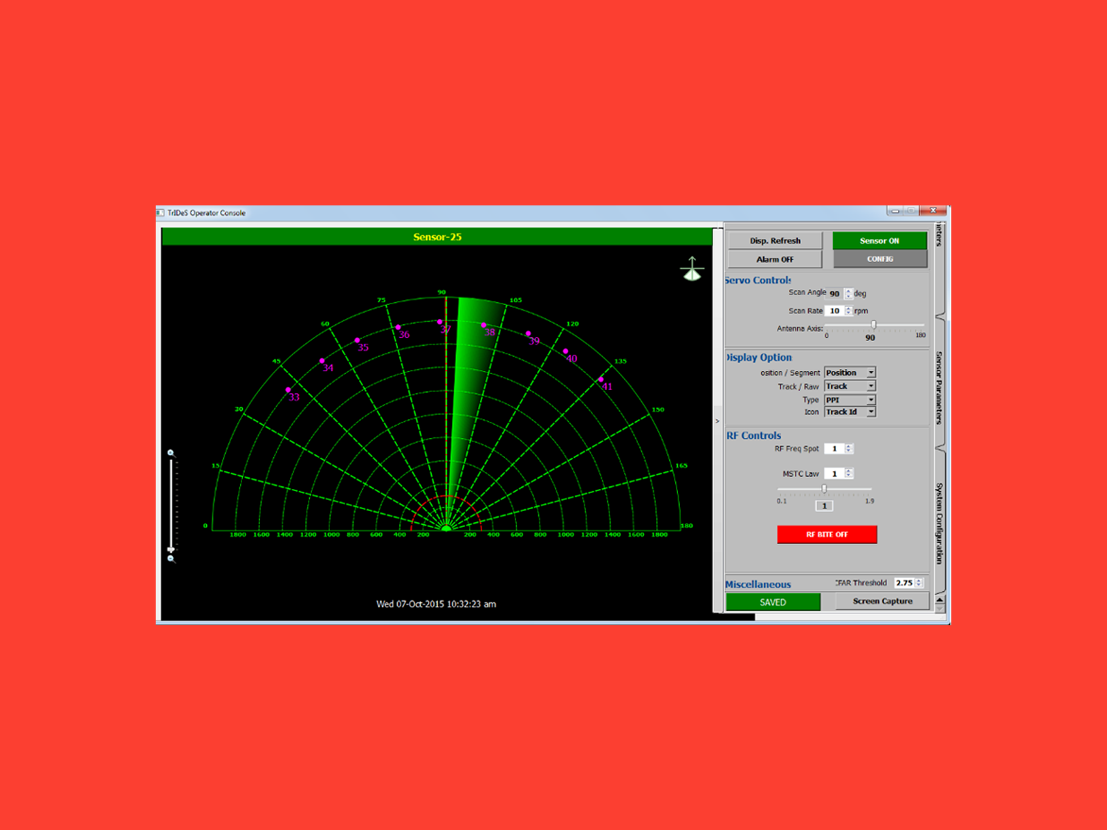Viewport: 1107px width, 830px height.
Task: Click the chevron to collapse the control panel
Action: coord(717,421)
